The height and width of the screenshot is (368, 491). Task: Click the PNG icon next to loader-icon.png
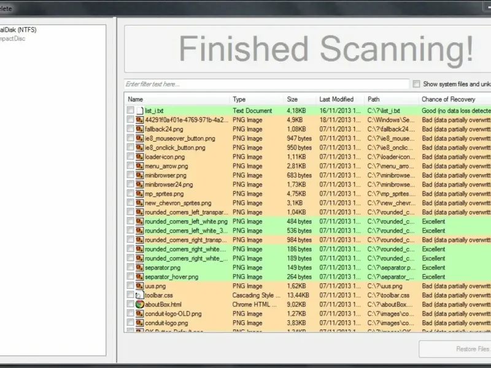(140, 156)
